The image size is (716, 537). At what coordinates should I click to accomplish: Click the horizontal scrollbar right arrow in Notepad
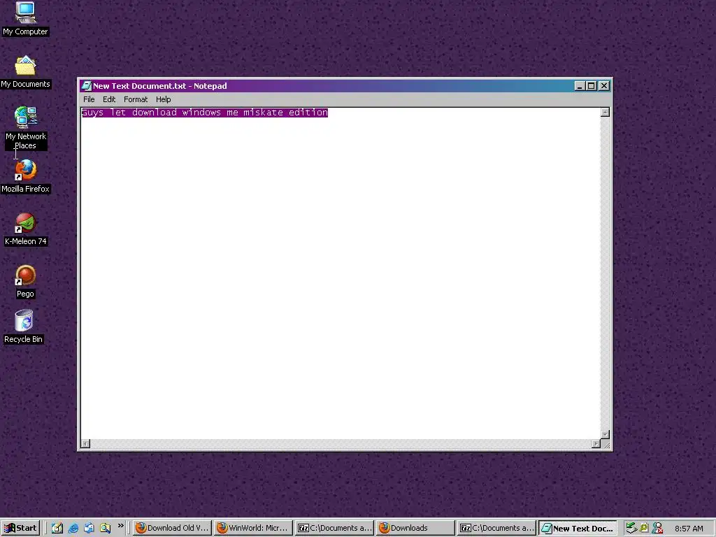(x=596, y=443)
